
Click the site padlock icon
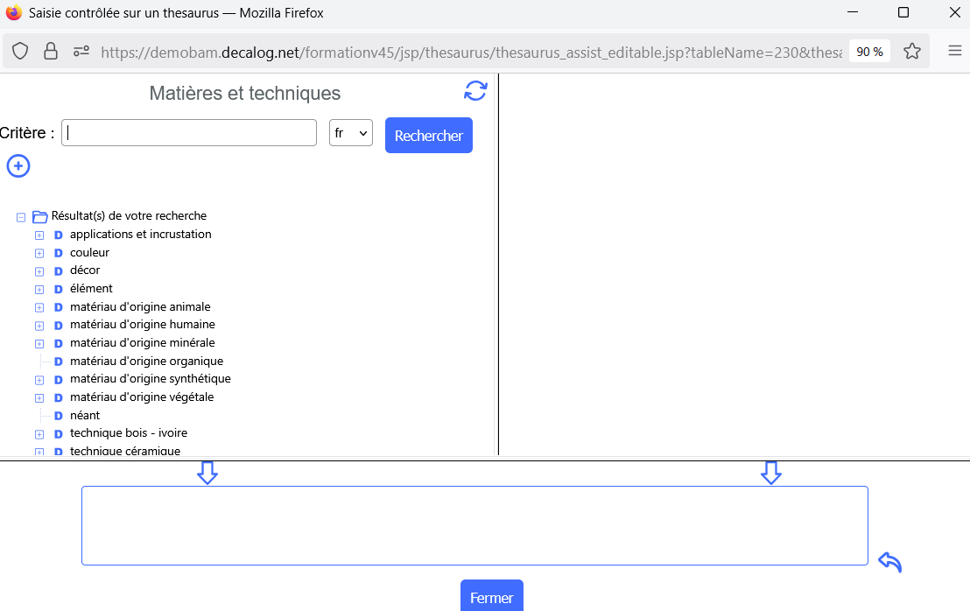point(51,51)
